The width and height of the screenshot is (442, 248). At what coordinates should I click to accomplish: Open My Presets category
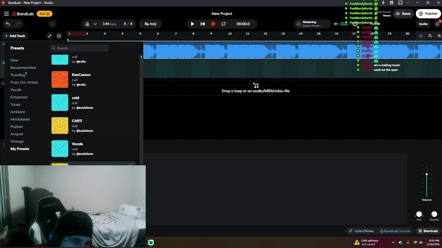point(20,149)
